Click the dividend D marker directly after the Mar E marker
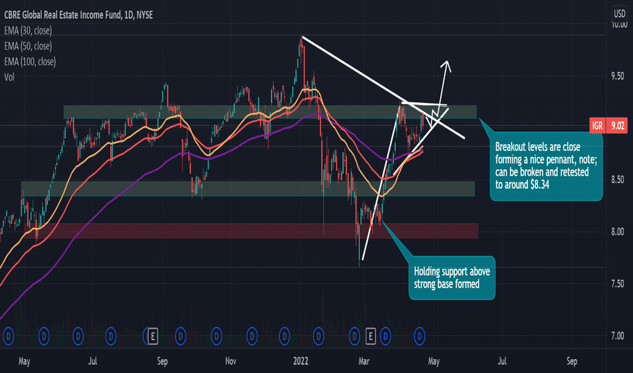This screenshot has height=373, width=633. 386,336
